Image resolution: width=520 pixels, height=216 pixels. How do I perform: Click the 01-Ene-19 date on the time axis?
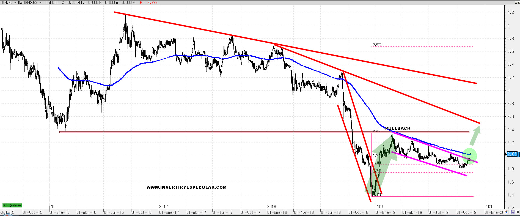click(x=386, y=212)
